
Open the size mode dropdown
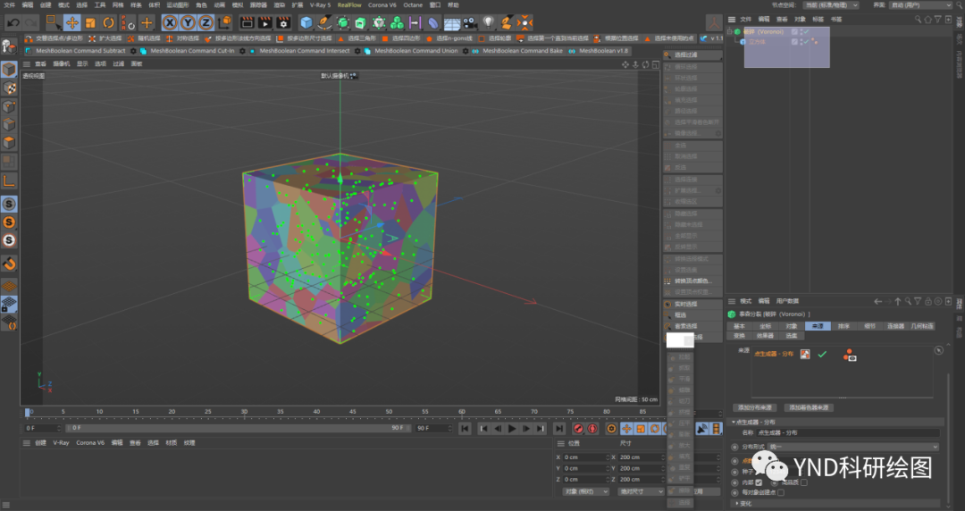pyautogui.click(x=642, y=491)
